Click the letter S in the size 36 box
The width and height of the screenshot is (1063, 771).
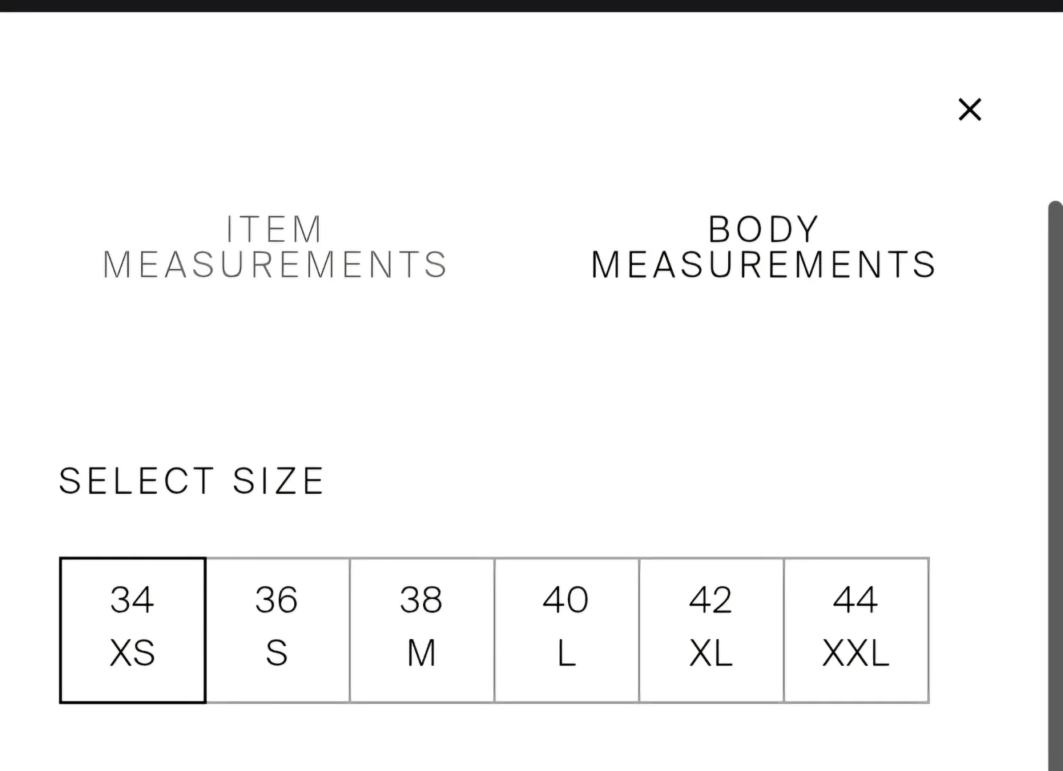[277, 653]
